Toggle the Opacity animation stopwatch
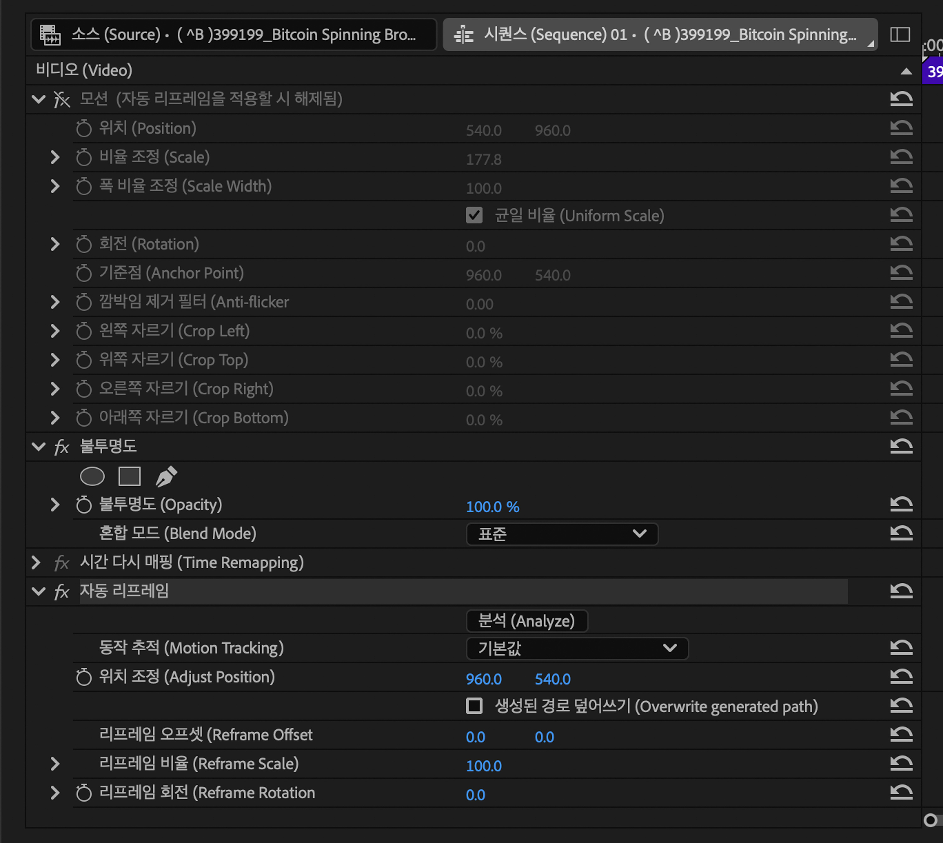 (84, 504)
